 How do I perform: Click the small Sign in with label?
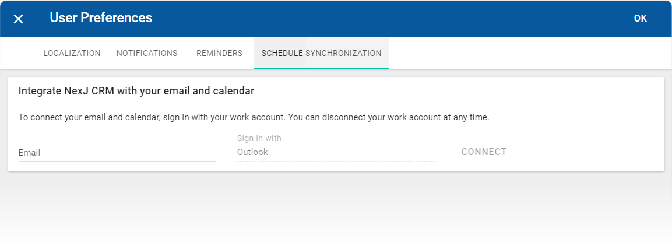click(259, 138)
